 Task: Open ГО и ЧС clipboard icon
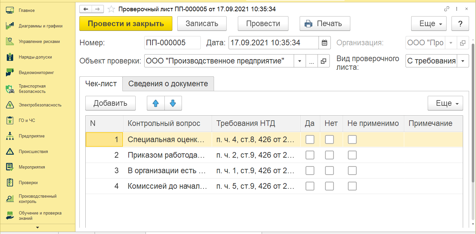(x=10, y=120)
